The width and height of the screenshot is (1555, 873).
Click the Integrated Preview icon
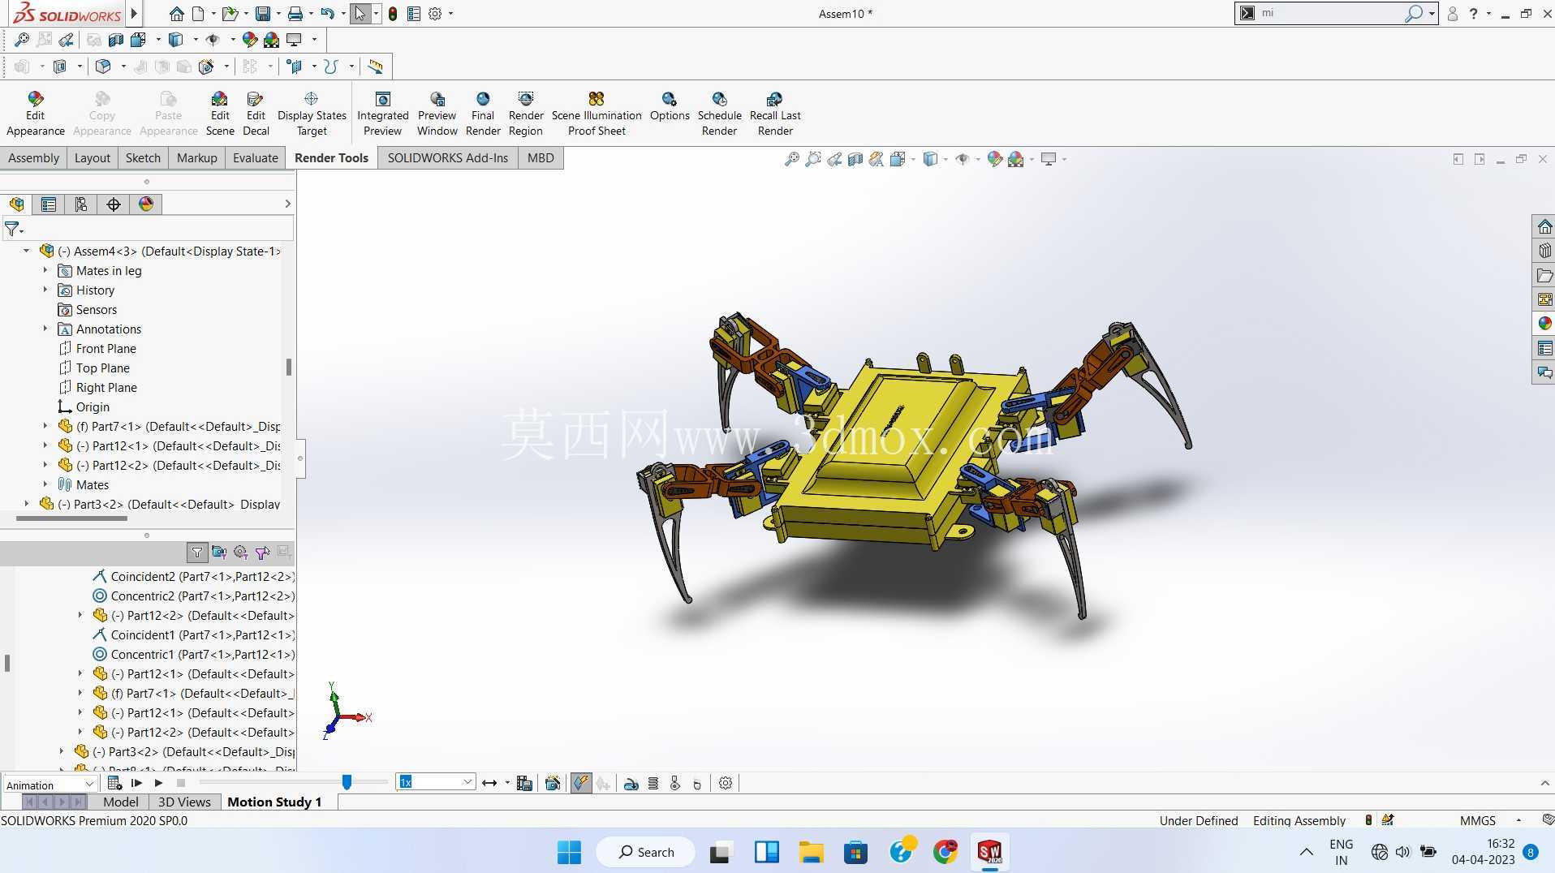coord(382,114)
